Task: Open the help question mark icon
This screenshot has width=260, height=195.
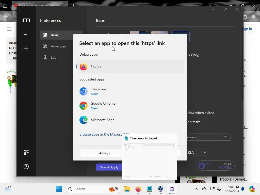Action: pos(26,167)
